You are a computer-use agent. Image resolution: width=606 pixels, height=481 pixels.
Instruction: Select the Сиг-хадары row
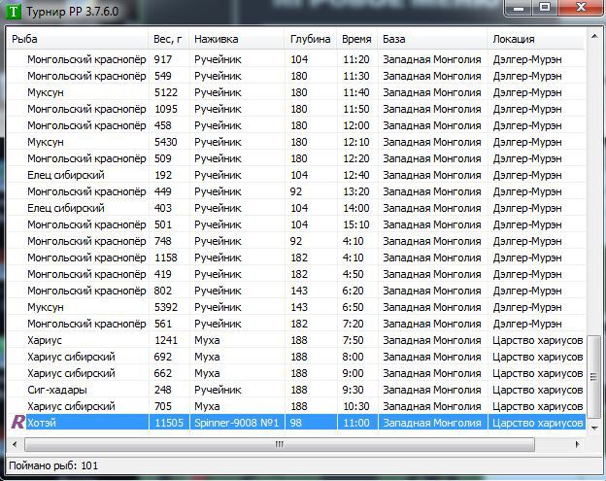(296, 390)
